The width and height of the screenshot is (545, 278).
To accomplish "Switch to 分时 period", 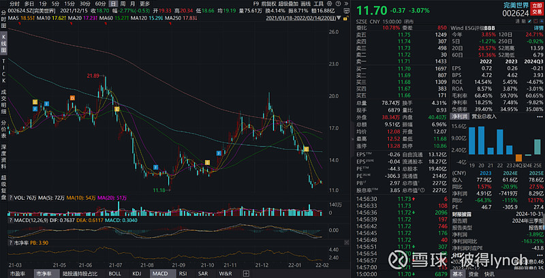I will (14, 4).
